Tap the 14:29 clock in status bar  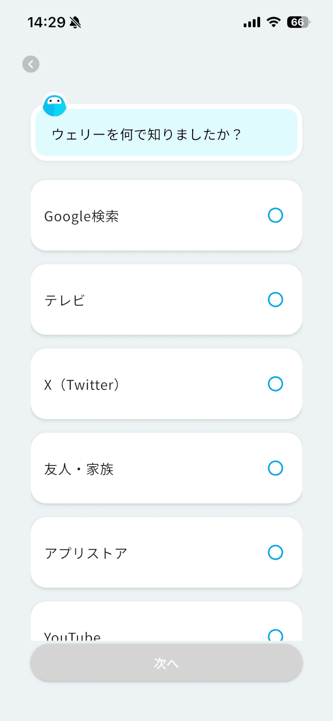point(46,23)
